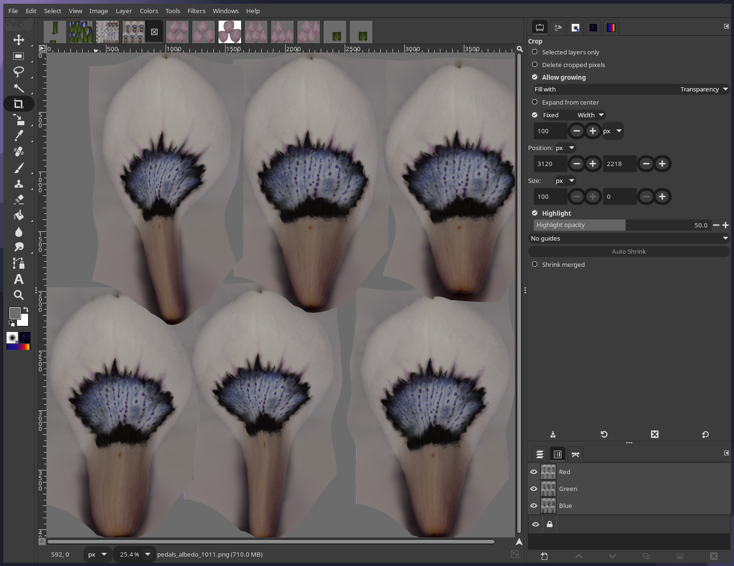Select the pink petals image thumbnail
Viewport: 734px width, 566px height.
pos(230,31)
